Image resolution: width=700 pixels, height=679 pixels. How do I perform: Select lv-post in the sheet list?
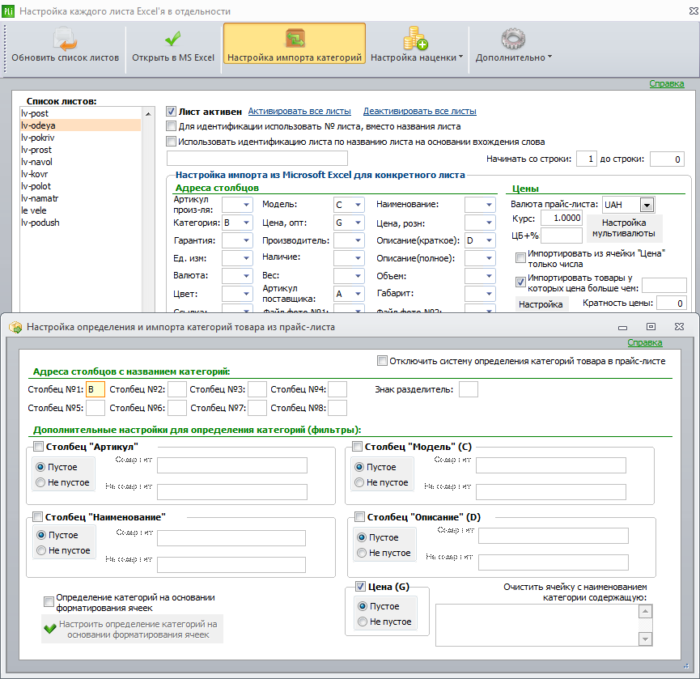pos(80,113)
